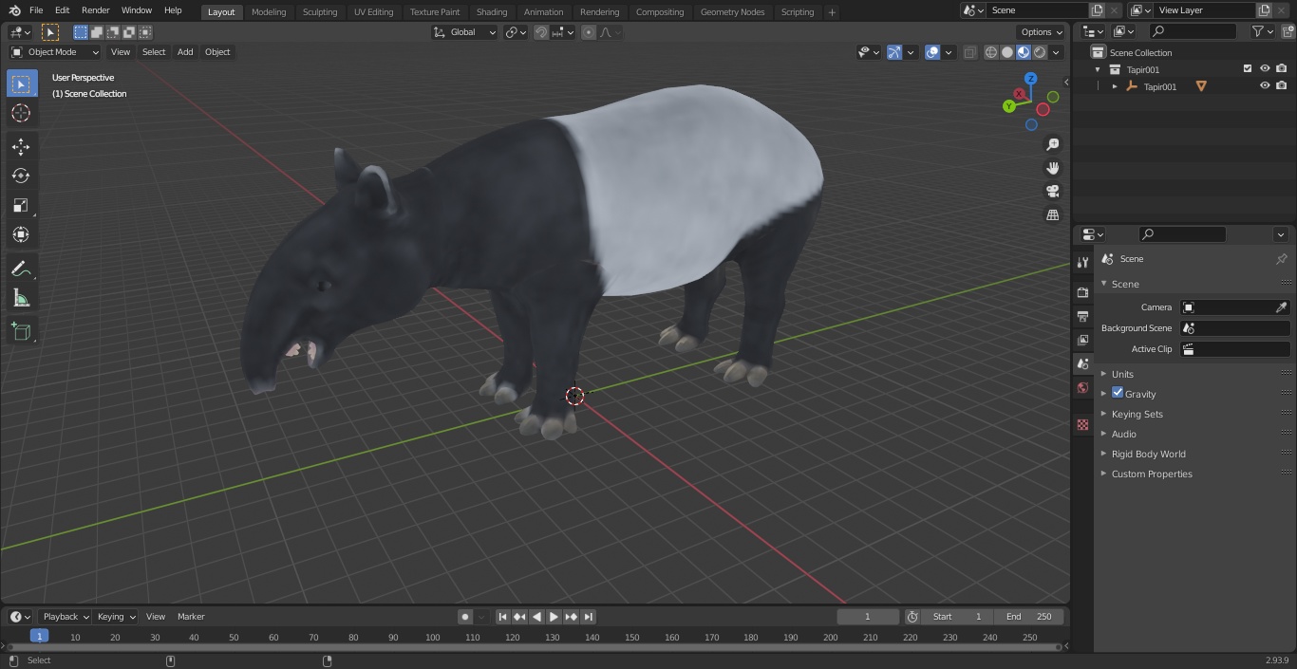The height and width of the screenshot is (669, 1297).
Task: Toggle proportional editing
Action: pos(589,32)
